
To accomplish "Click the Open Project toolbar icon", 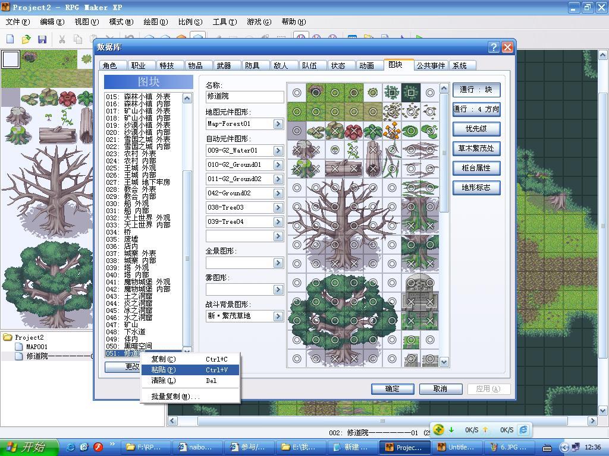I will (x=26, y=39).
